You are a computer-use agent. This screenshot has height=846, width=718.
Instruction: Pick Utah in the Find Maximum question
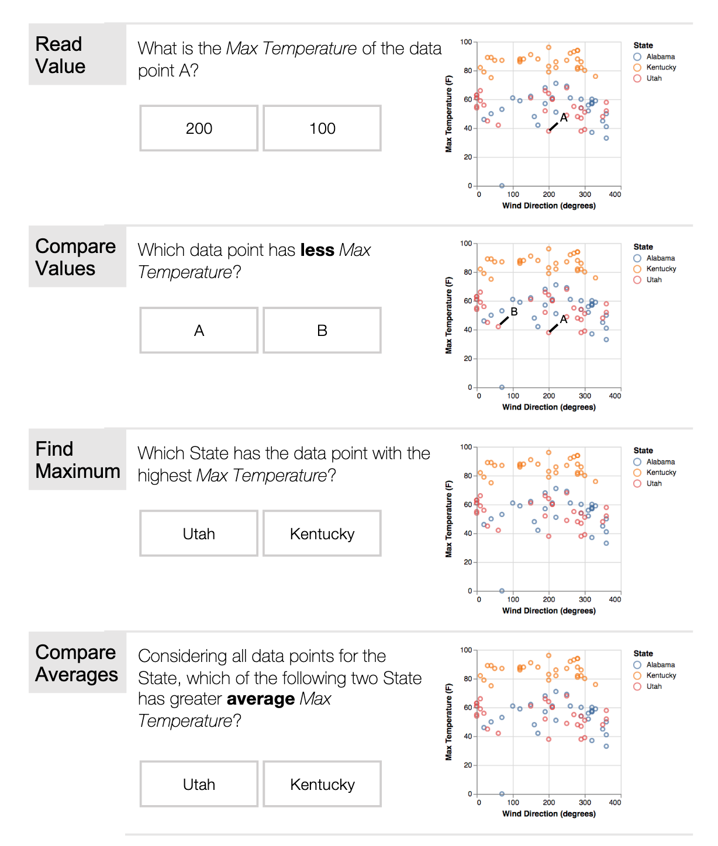(x=199, y=534)
